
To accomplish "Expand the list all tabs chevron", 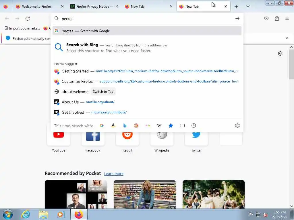I will (248, 6).
